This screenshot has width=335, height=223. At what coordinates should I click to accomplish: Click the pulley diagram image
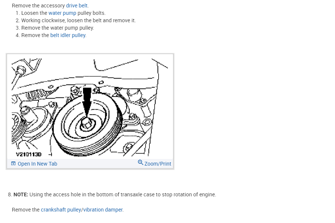tap(90, 107)
